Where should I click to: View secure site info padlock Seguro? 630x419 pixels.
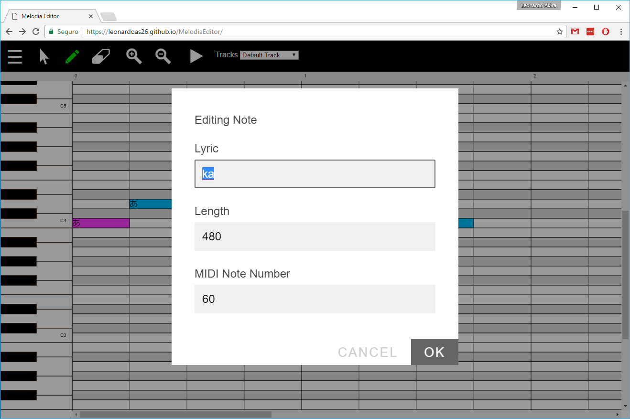[63, 32]
